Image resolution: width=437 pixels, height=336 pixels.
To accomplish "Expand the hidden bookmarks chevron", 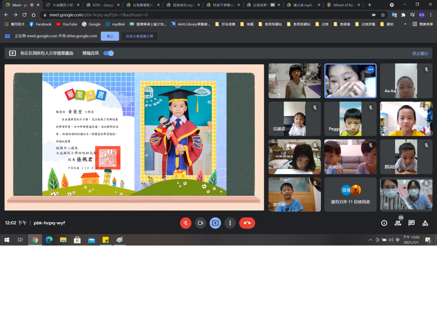I will point(405,24).
